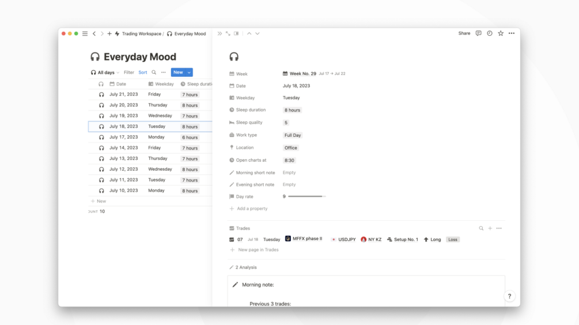Open the All days view dropdown
The height and width of the screenshot is (325, 579).
105,72
